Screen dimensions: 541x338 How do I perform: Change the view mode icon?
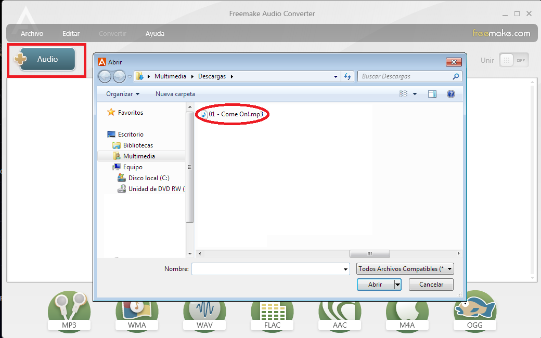tap(403, 94)
